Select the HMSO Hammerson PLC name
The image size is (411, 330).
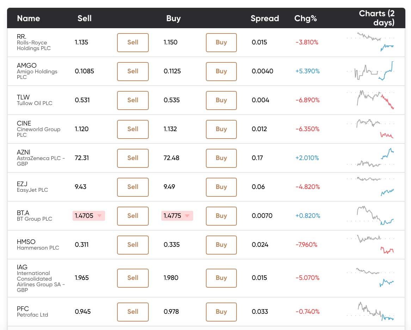tap(38, 245)
